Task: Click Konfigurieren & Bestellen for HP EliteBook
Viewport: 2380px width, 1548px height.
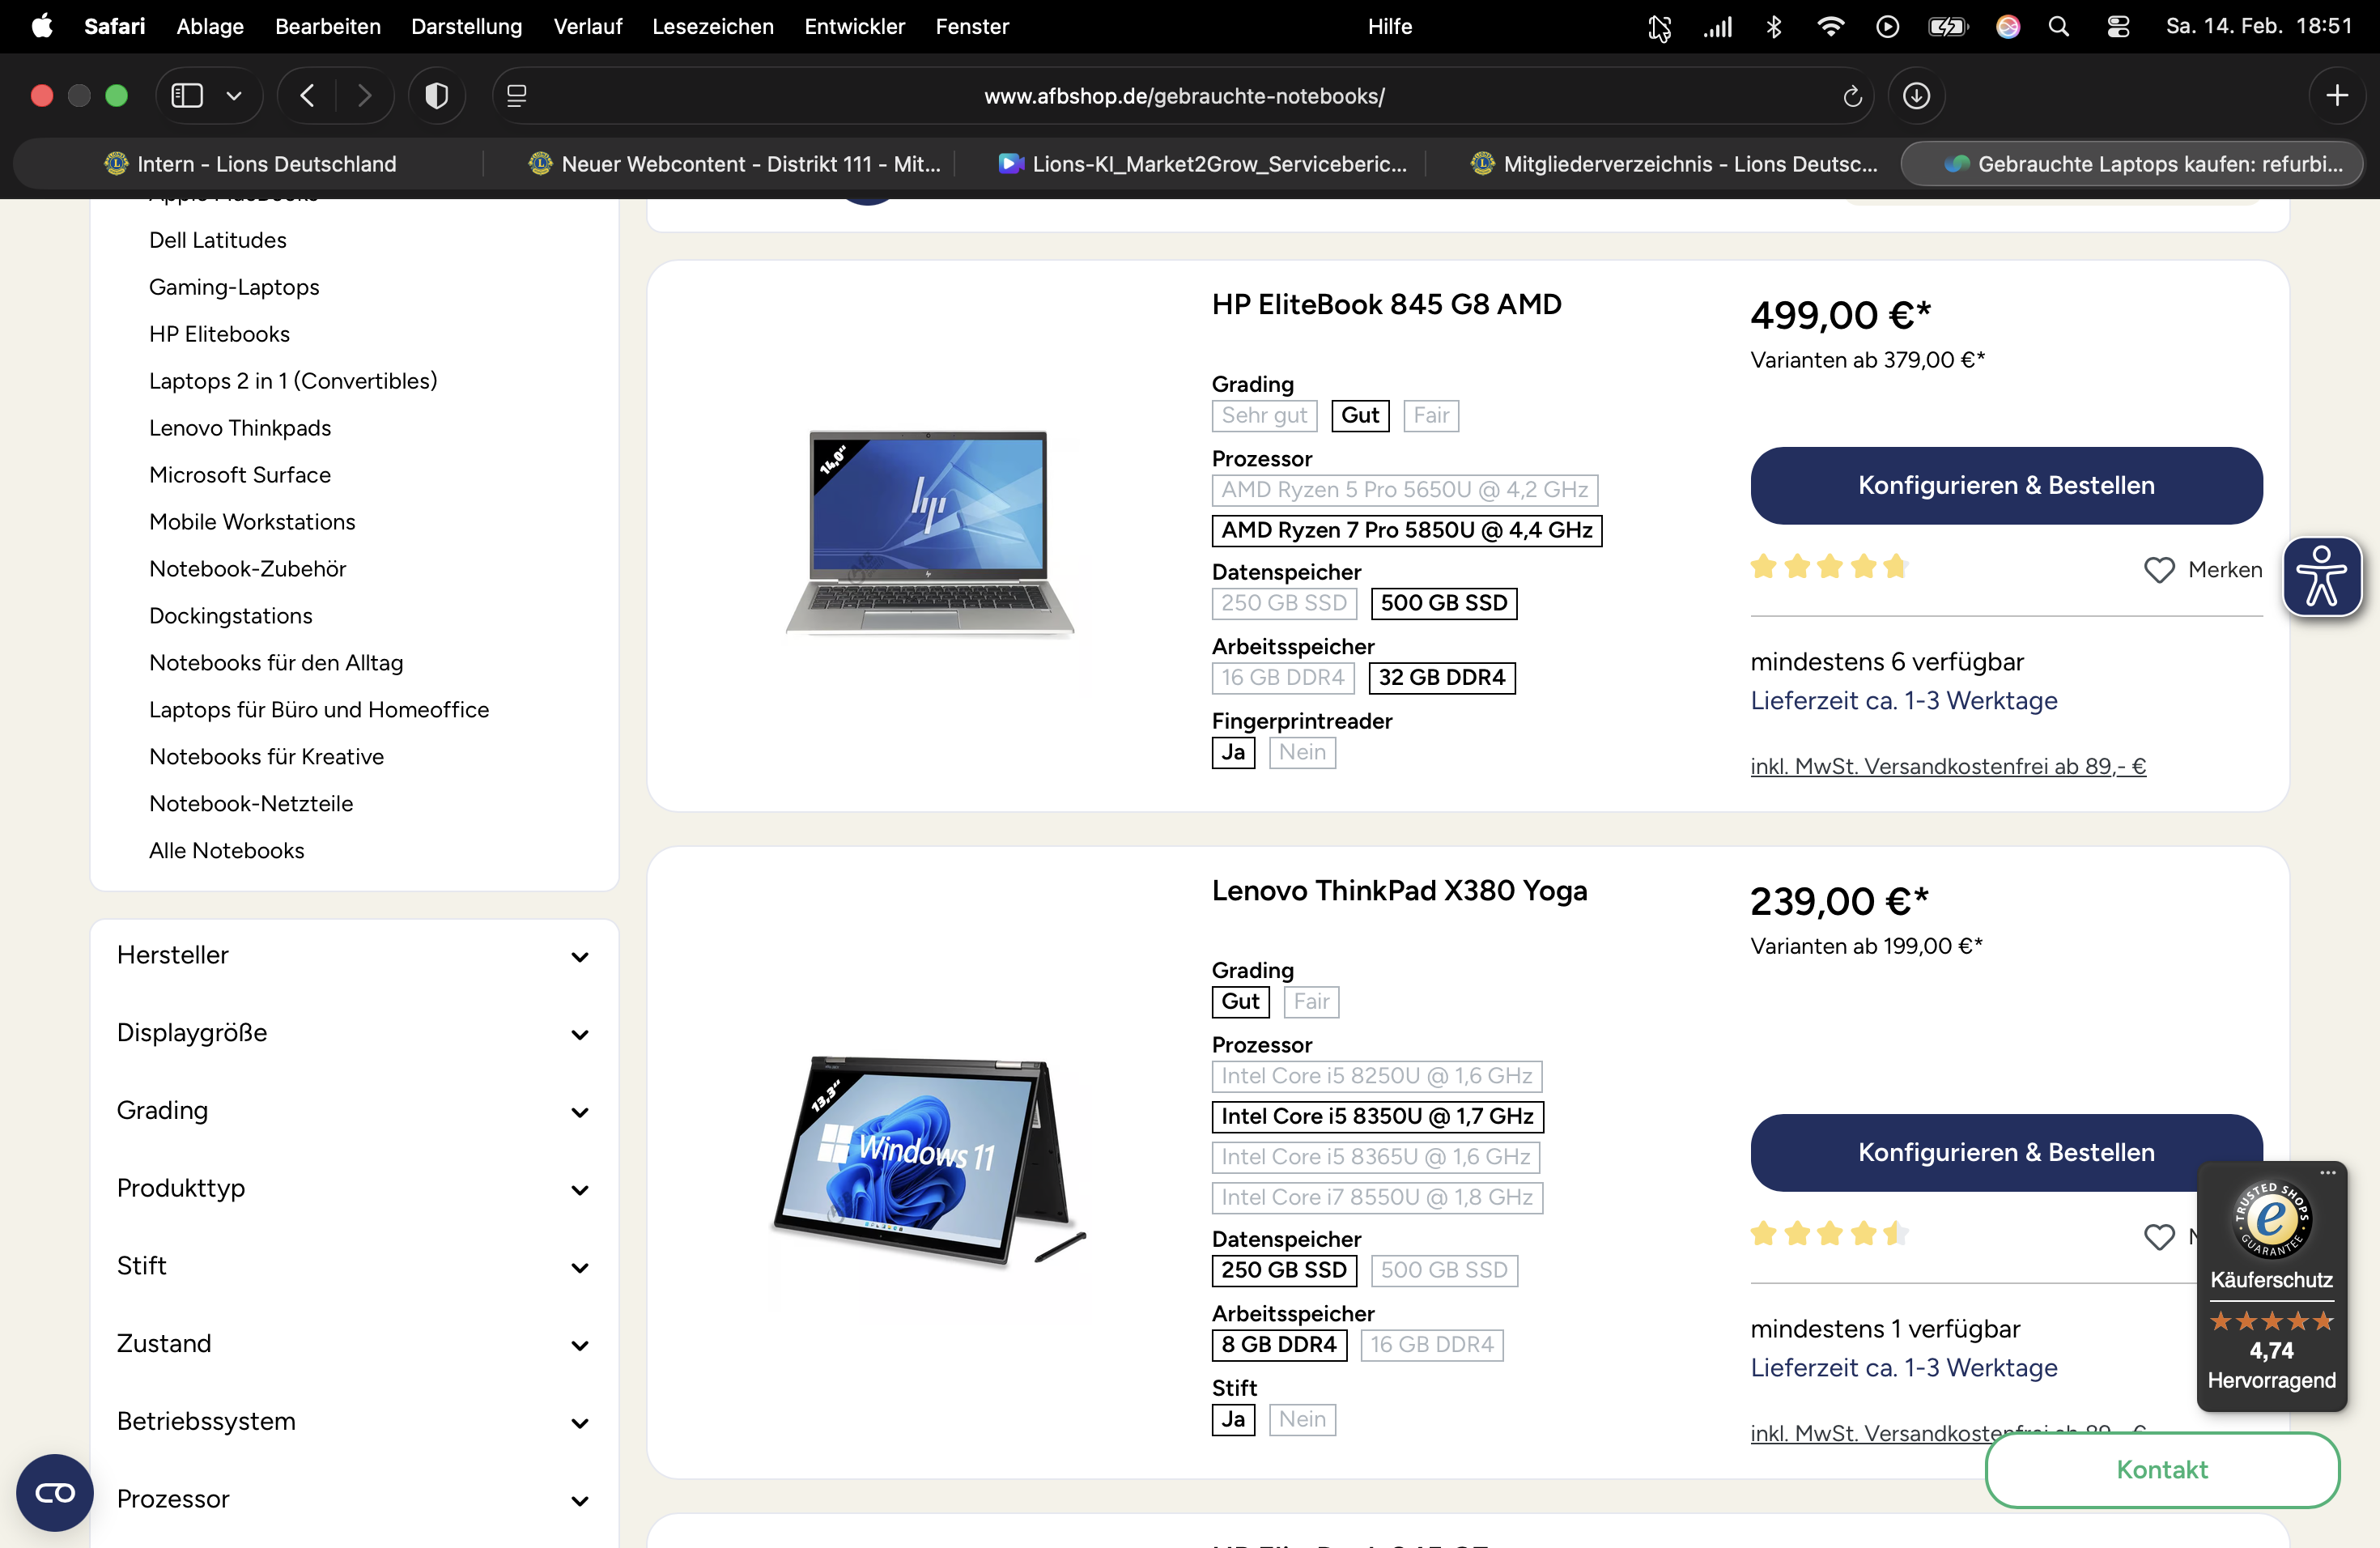Action: point(2005,486)
